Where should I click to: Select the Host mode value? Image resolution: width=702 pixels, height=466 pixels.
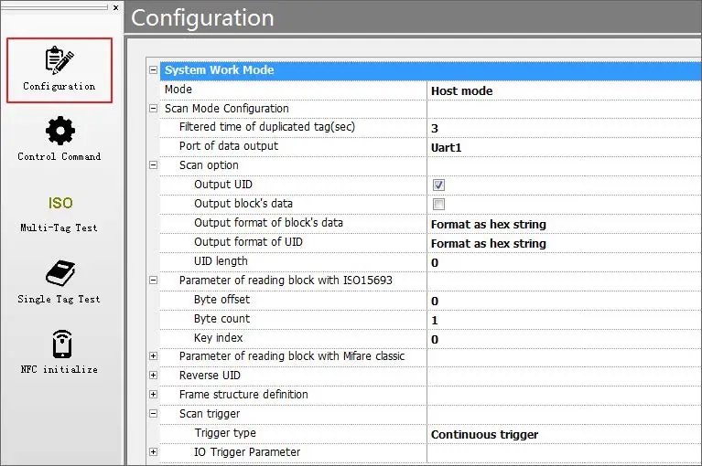461,90
